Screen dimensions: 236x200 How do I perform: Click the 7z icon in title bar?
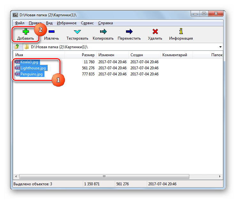pos(15,15)
